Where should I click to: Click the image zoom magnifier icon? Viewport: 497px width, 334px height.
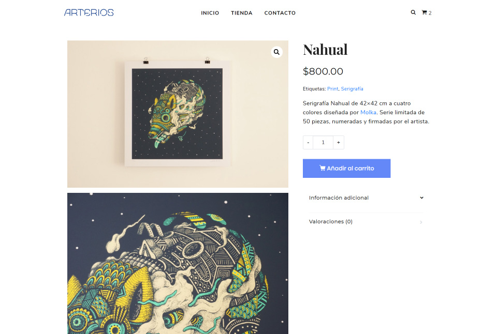(276, 52)
